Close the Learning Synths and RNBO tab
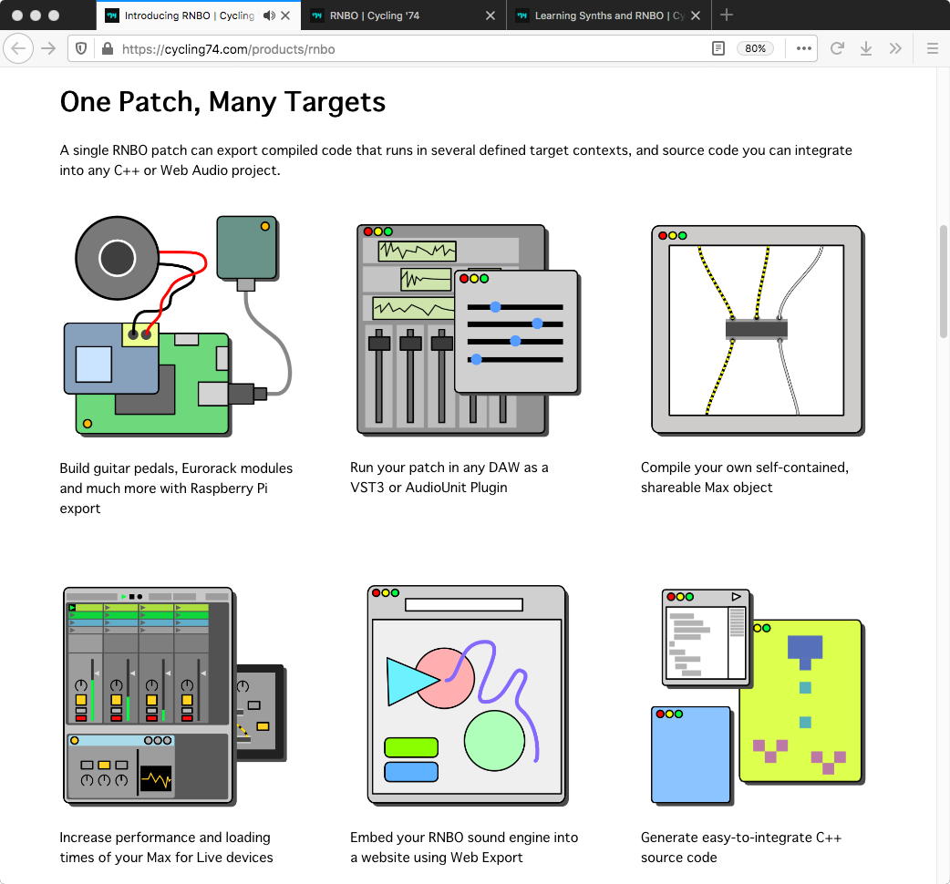The height and width of the screenshot is (884, 950). [696, 15]
